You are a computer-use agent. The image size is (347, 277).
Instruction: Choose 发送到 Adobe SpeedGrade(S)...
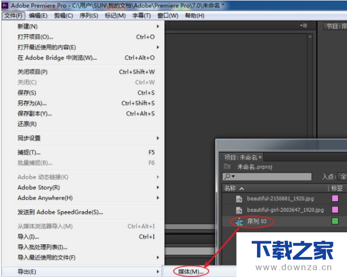(88, 212)
